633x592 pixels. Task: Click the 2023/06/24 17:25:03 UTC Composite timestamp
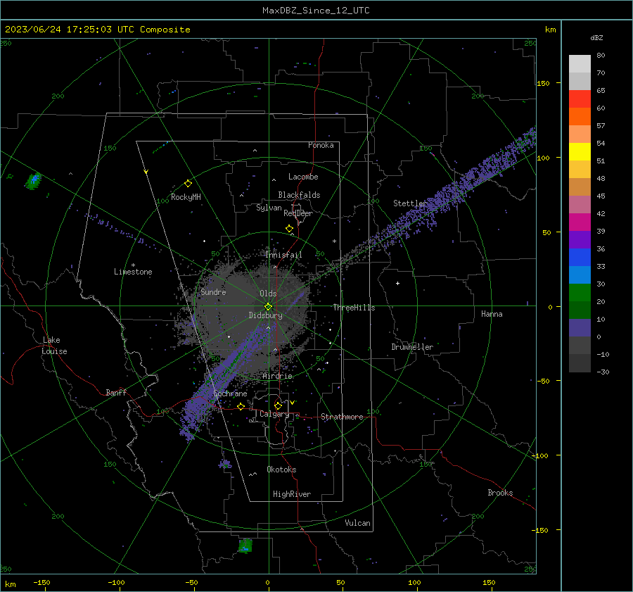(97, 30)
